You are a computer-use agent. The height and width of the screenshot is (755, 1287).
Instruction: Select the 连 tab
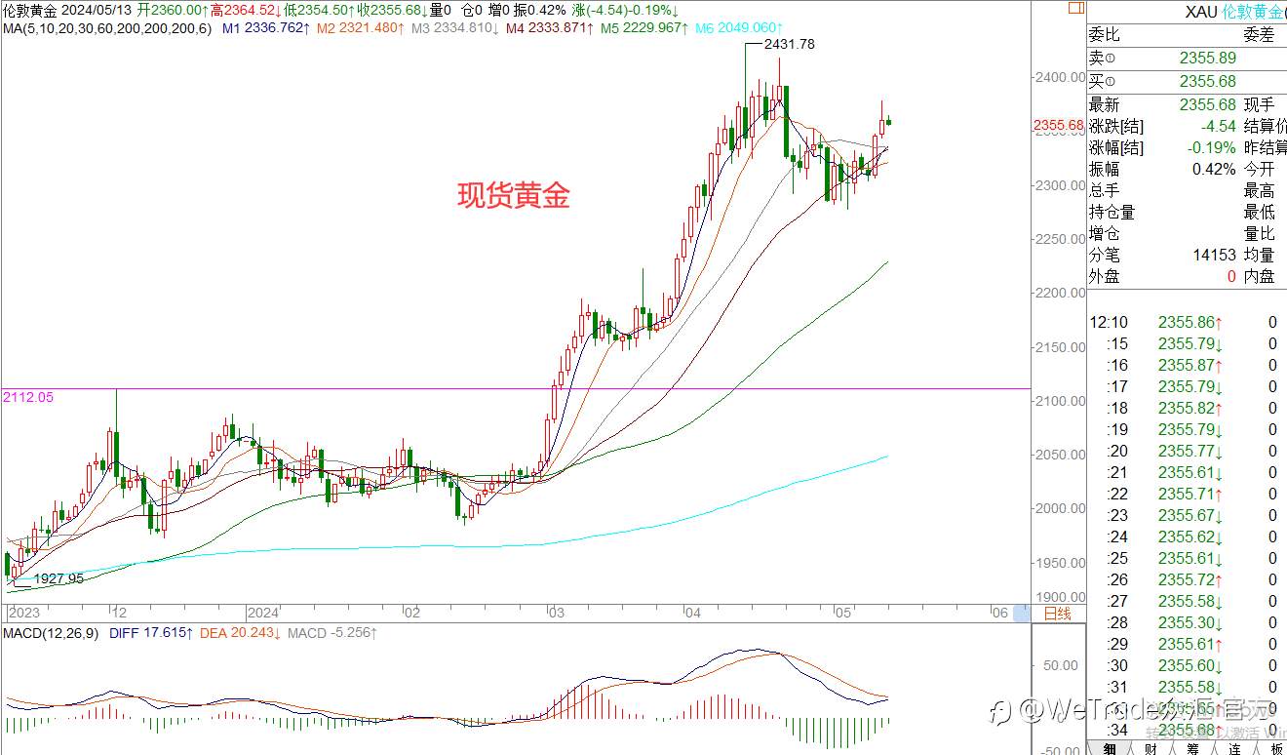(1234, 748)
